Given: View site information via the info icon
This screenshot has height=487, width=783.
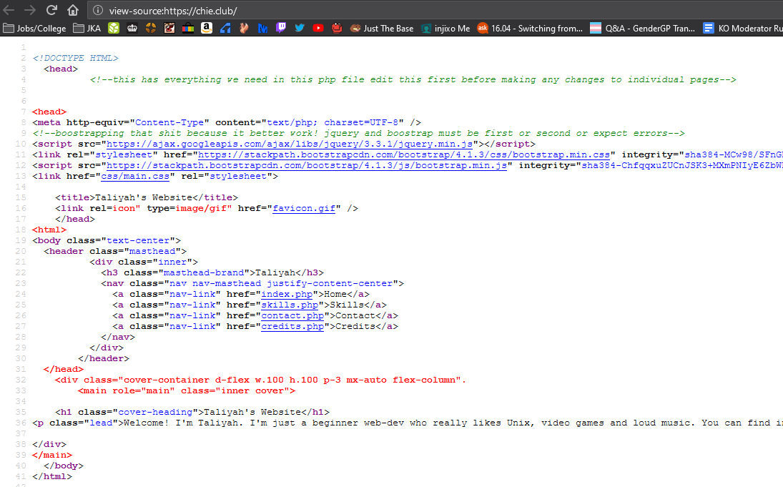Looking at the screenshot, I should point(99,11).
